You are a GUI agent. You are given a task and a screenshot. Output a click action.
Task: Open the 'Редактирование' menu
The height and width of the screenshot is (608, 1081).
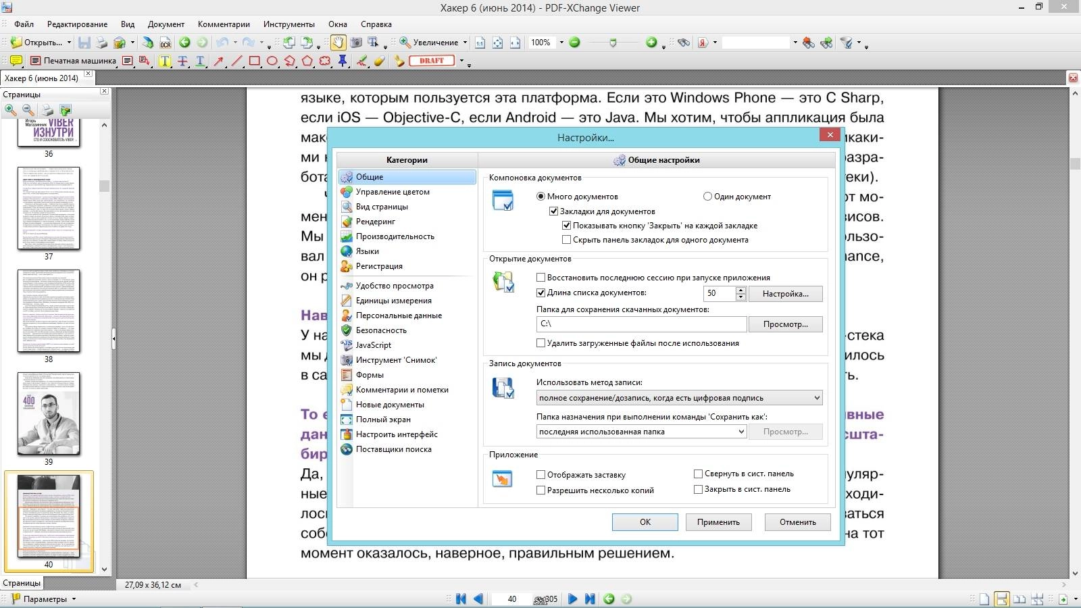(77, 24)
